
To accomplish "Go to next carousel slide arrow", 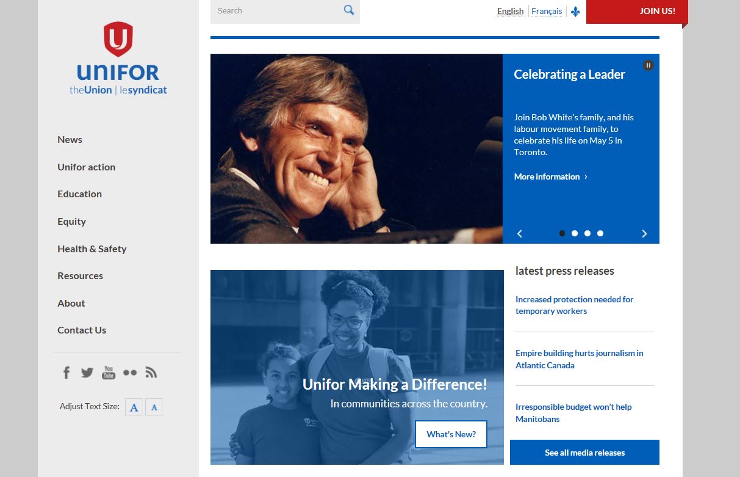I will click(644, 233).
